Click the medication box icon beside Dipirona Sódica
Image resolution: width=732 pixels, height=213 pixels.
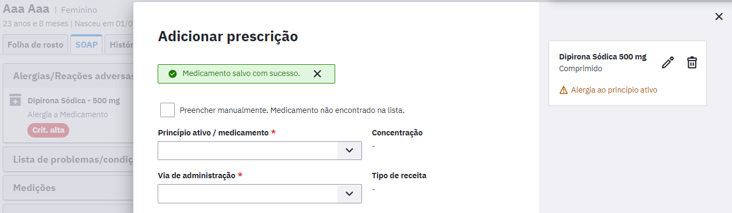pos(16,100)
